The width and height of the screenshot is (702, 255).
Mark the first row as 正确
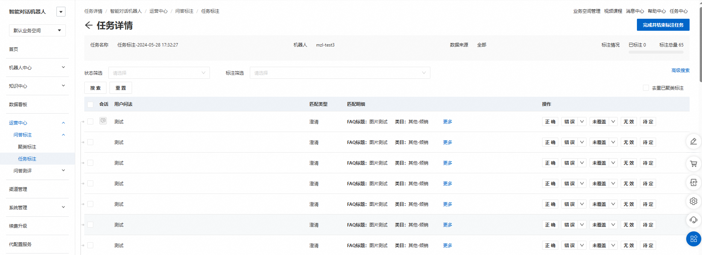[550, 121]
